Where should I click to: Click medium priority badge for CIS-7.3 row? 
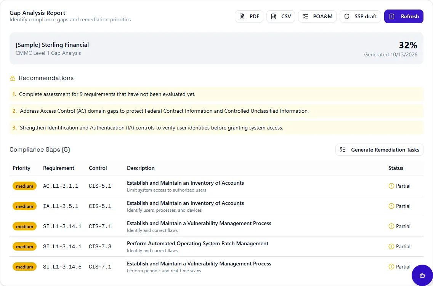[x=24, y=246]
